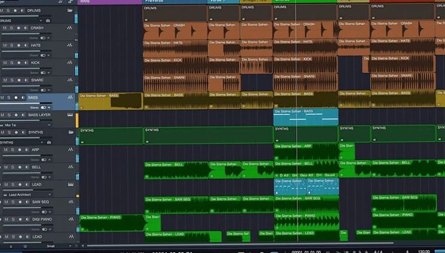
Task: Solo the HATS track
Action: (x=11, y=45)
